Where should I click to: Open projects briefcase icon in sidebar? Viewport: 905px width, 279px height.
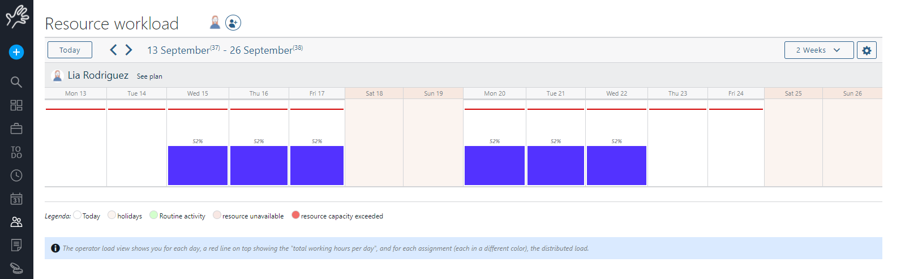16,129
